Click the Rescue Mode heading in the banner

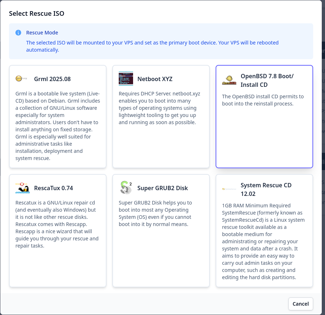[x=42, y=33]
